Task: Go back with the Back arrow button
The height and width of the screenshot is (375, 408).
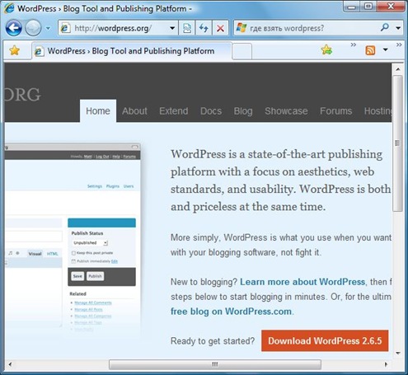Action: [x=14, y=28]
